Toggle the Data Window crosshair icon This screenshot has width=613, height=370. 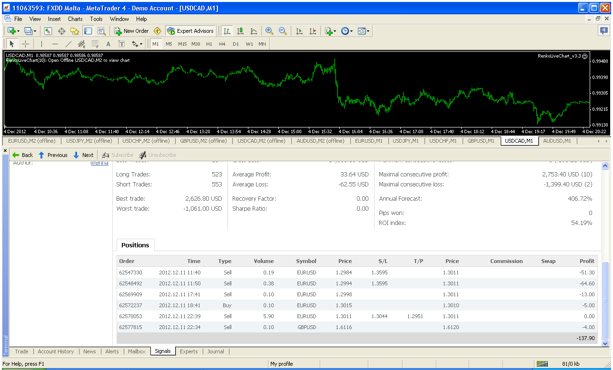click(61, 31)
